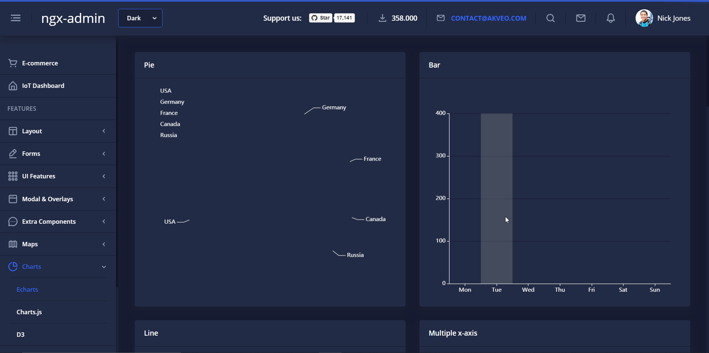709x353 pixels.
Task: Open the Charts.js submenu item
Action: (29, 312)
